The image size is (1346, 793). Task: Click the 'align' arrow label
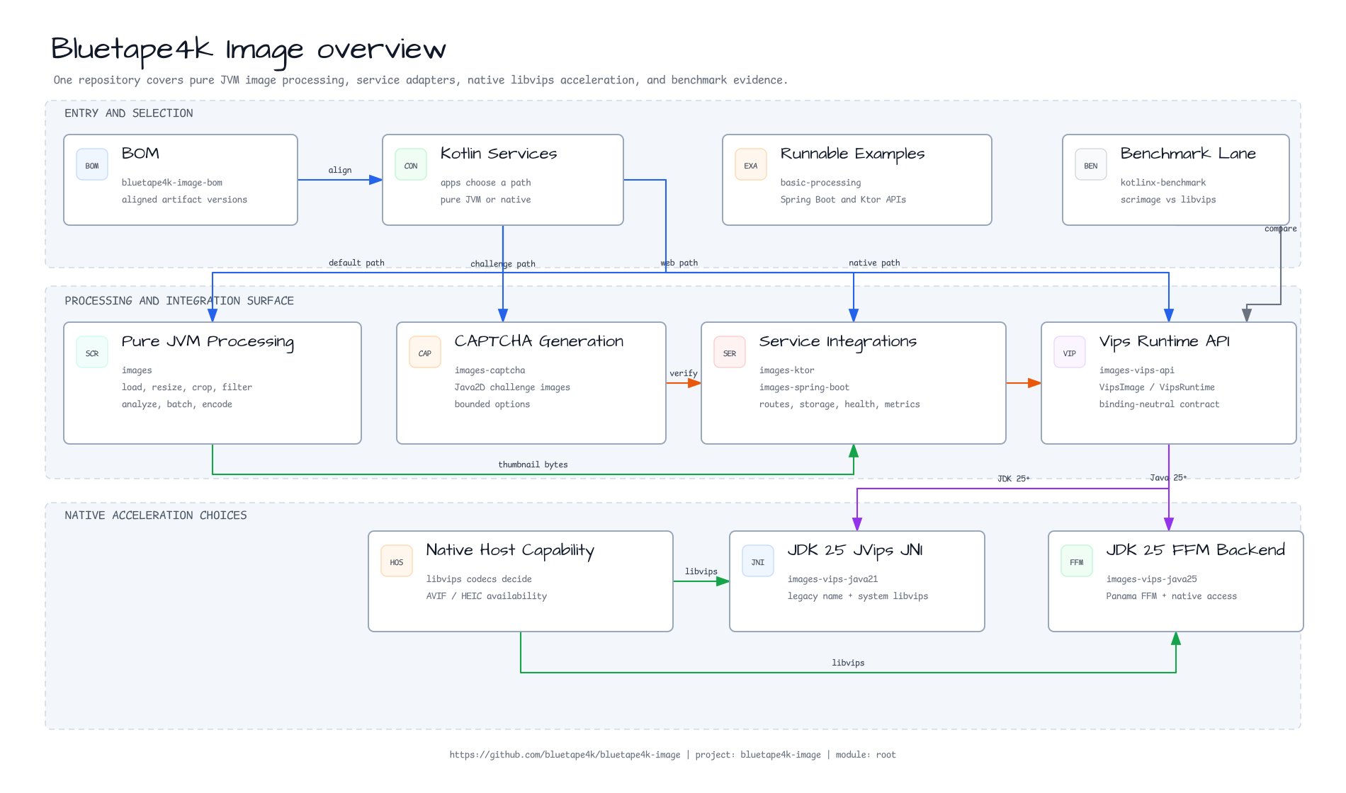pos(340,170)
